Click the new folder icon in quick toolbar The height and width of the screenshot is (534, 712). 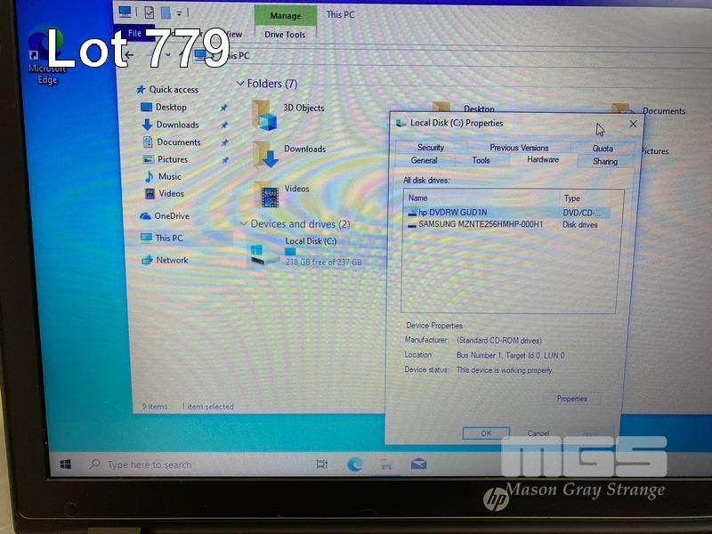pyautogui.click(x=166, y=12)
